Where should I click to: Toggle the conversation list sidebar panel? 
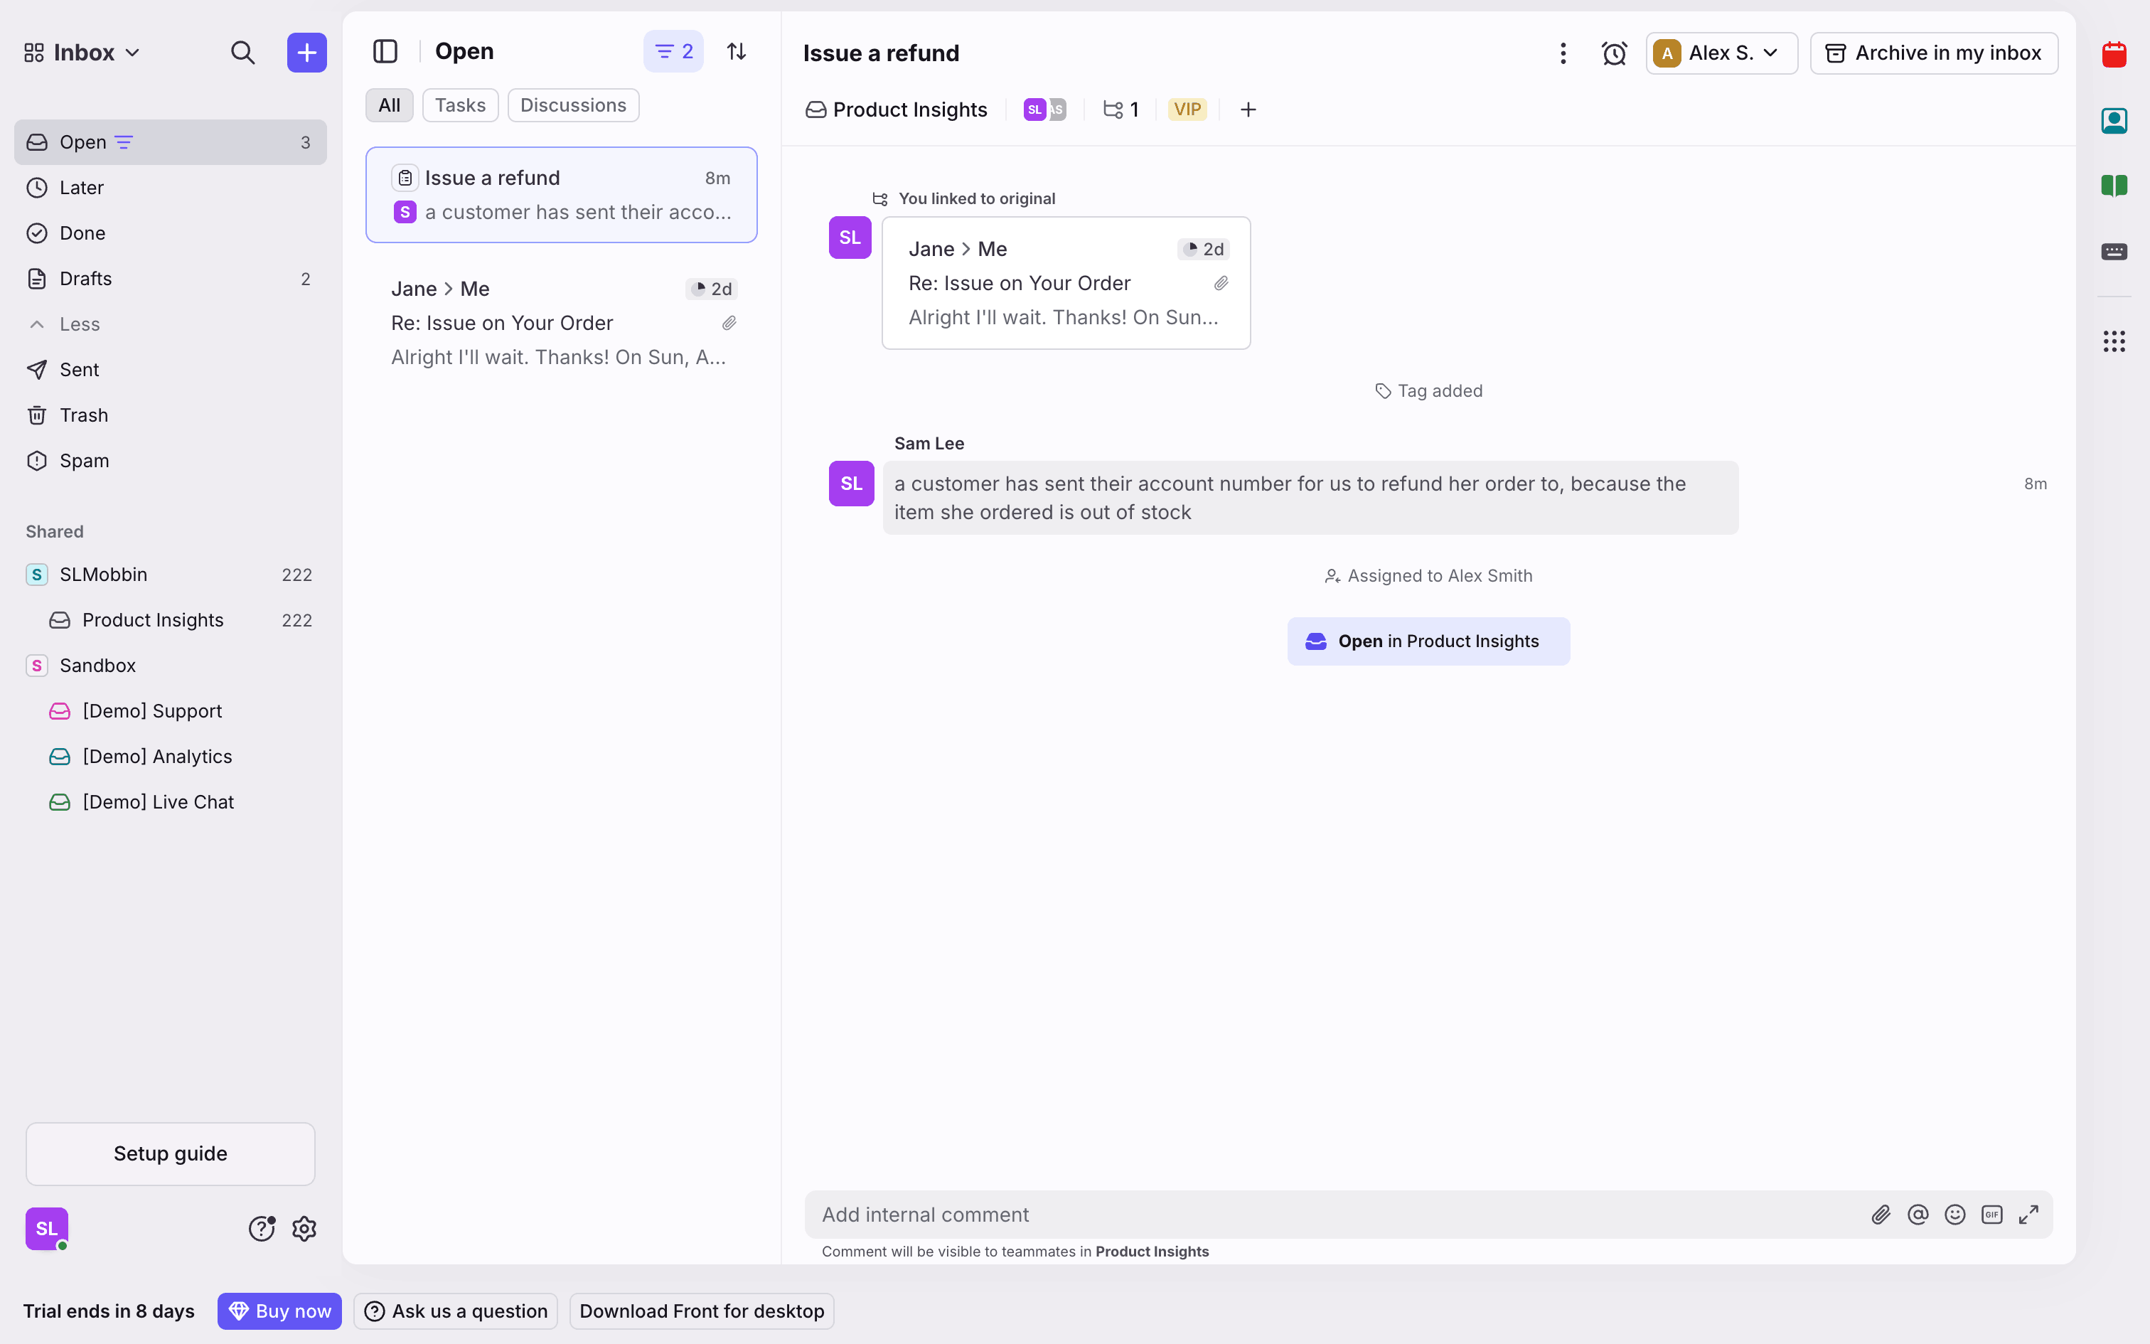385,51
